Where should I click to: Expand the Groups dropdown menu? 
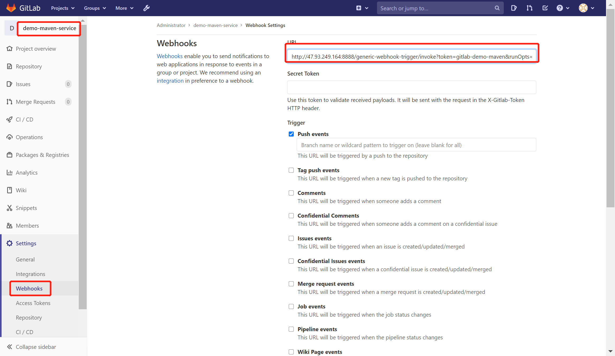[95, 8]
